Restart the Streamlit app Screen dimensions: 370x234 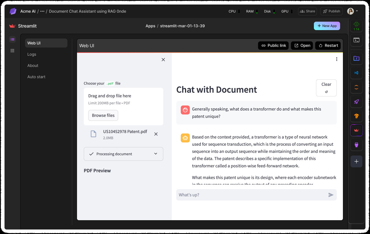coord(328,46)
